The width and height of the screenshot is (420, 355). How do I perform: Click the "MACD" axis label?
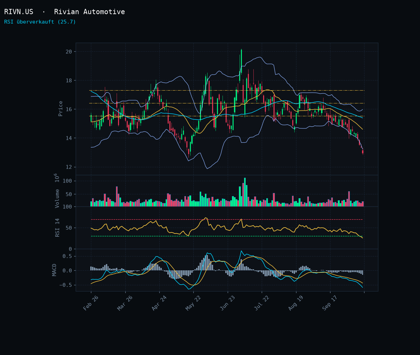pyautogui.click(x=54, y=270)
